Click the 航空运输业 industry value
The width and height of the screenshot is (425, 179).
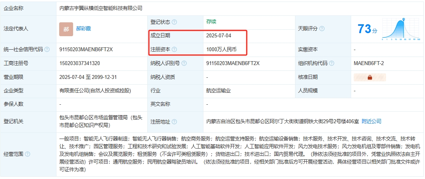[218, 91]
